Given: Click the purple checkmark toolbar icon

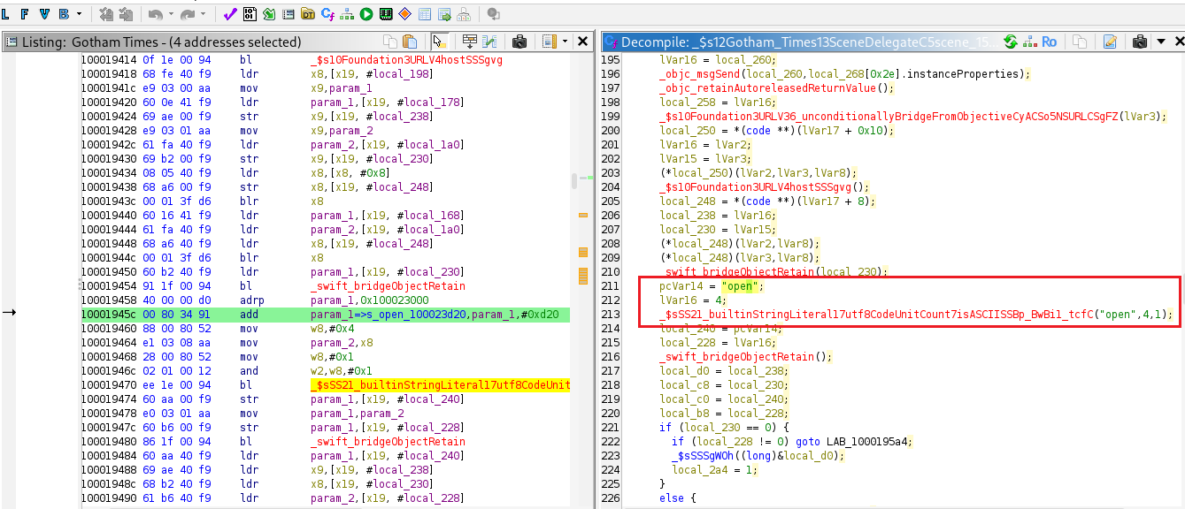Looking at the screenshot, I should [x=229, y=14].
